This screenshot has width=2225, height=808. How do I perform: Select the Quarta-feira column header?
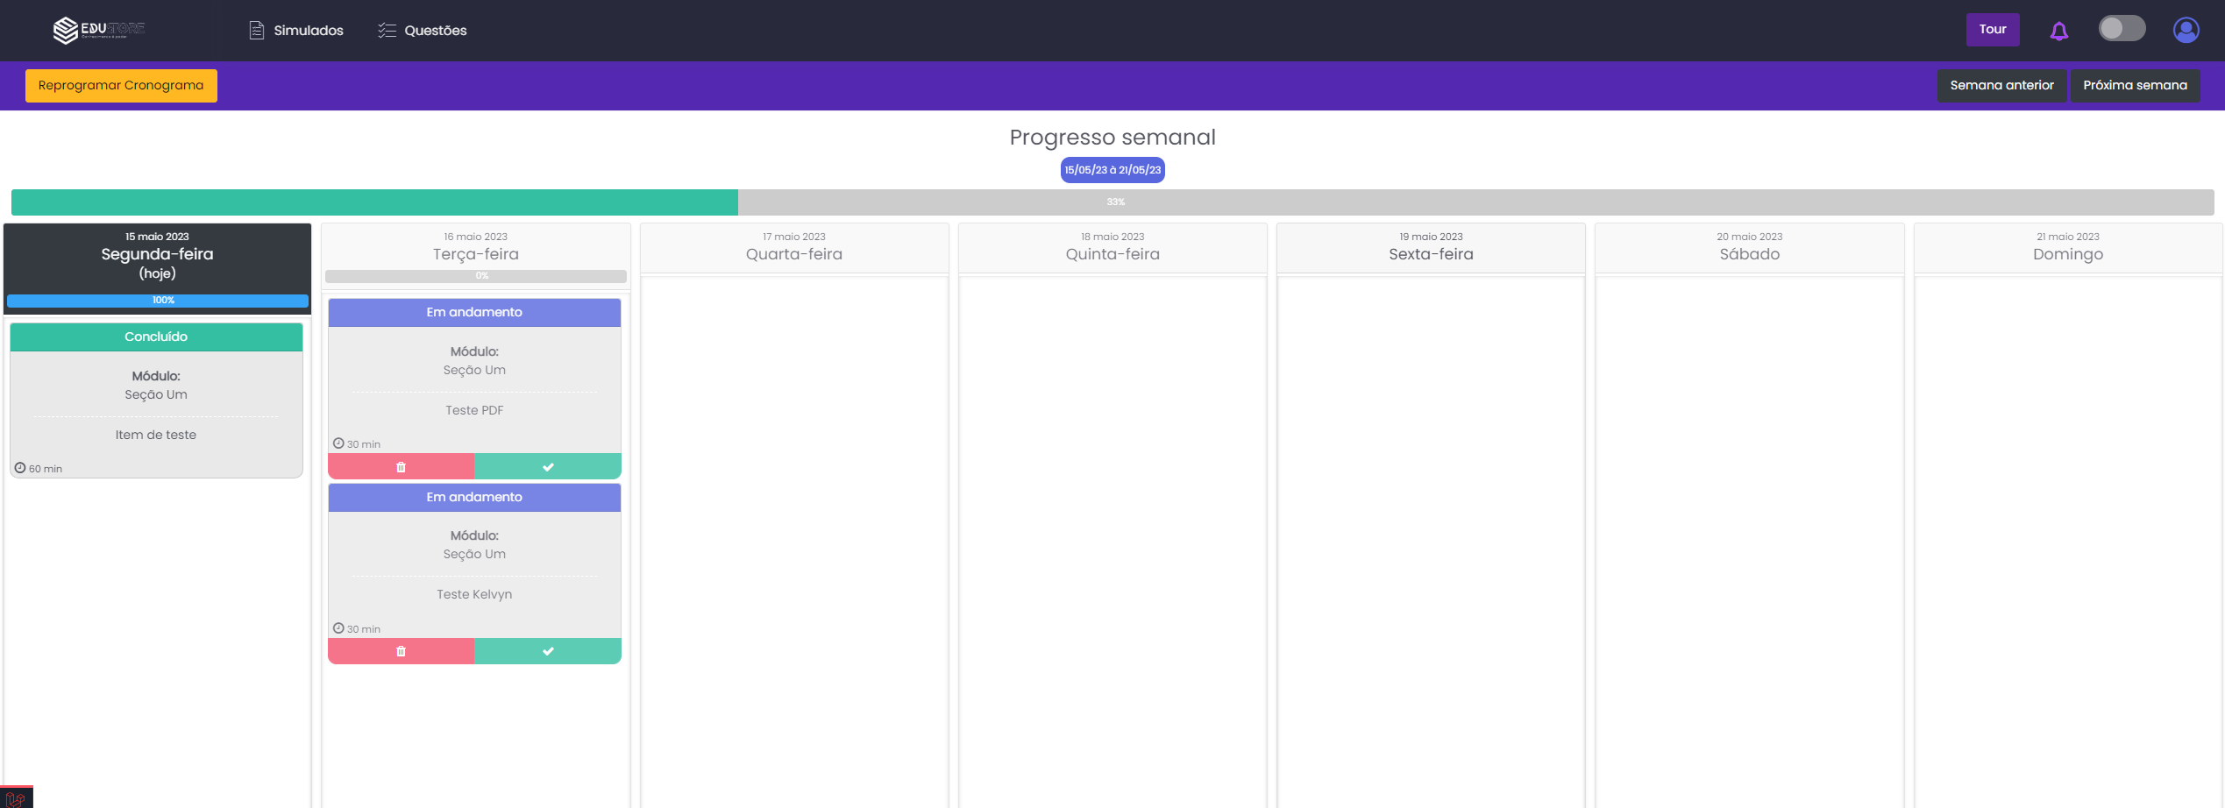point(794,248)
